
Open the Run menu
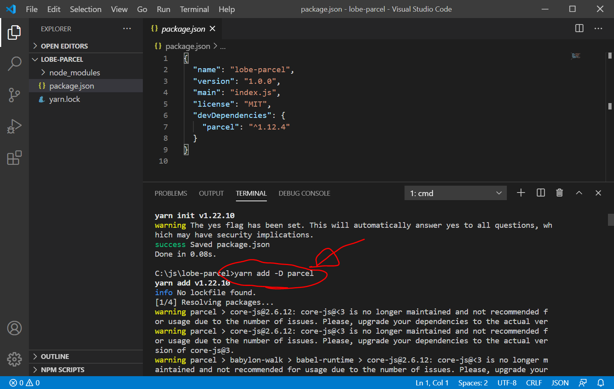(163, 9)
